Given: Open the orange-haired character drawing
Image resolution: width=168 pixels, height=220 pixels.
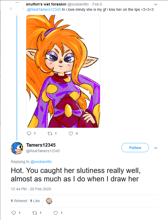Looking at the screenshot, I should tap(63, 71).
